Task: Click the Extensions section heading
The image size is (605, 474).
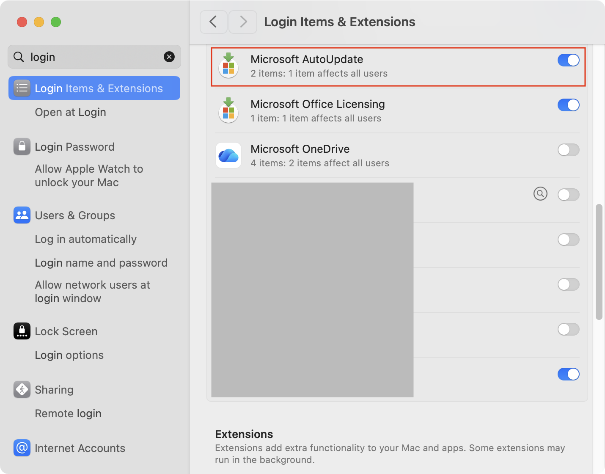Action: point(244,434)
